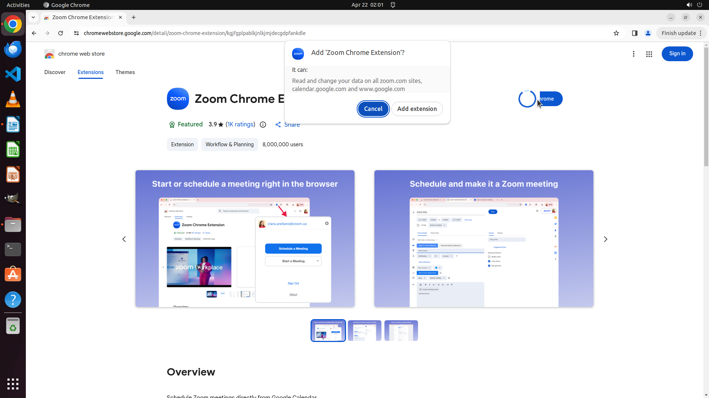The height and width of the screenshot is (398, 709).
Task: View site information icon in address bar
Action: pos(76,33)
